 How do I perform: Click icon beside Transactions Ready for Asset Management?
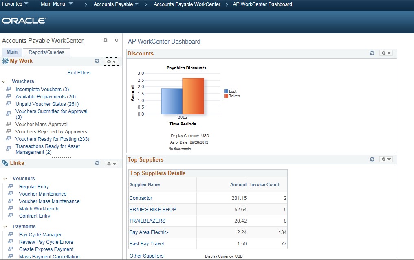point(9,149)
